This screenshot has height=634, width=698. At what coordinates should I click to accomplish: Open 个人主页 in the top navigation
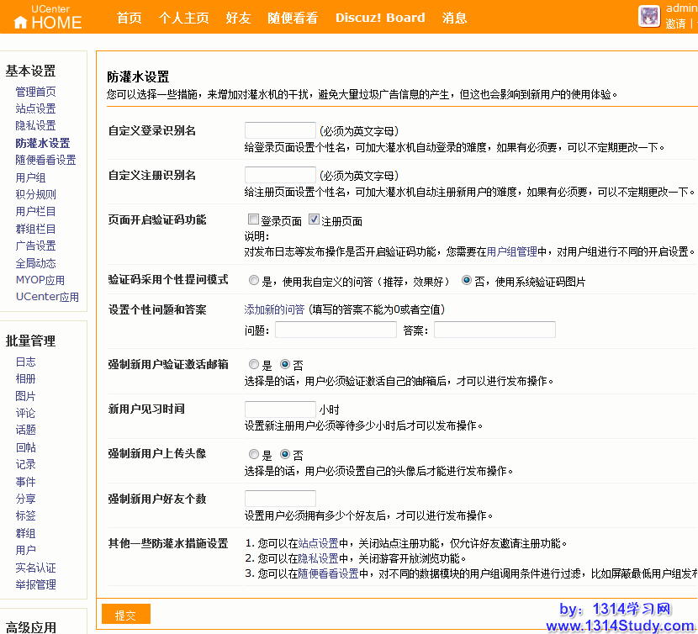point(183,18)
